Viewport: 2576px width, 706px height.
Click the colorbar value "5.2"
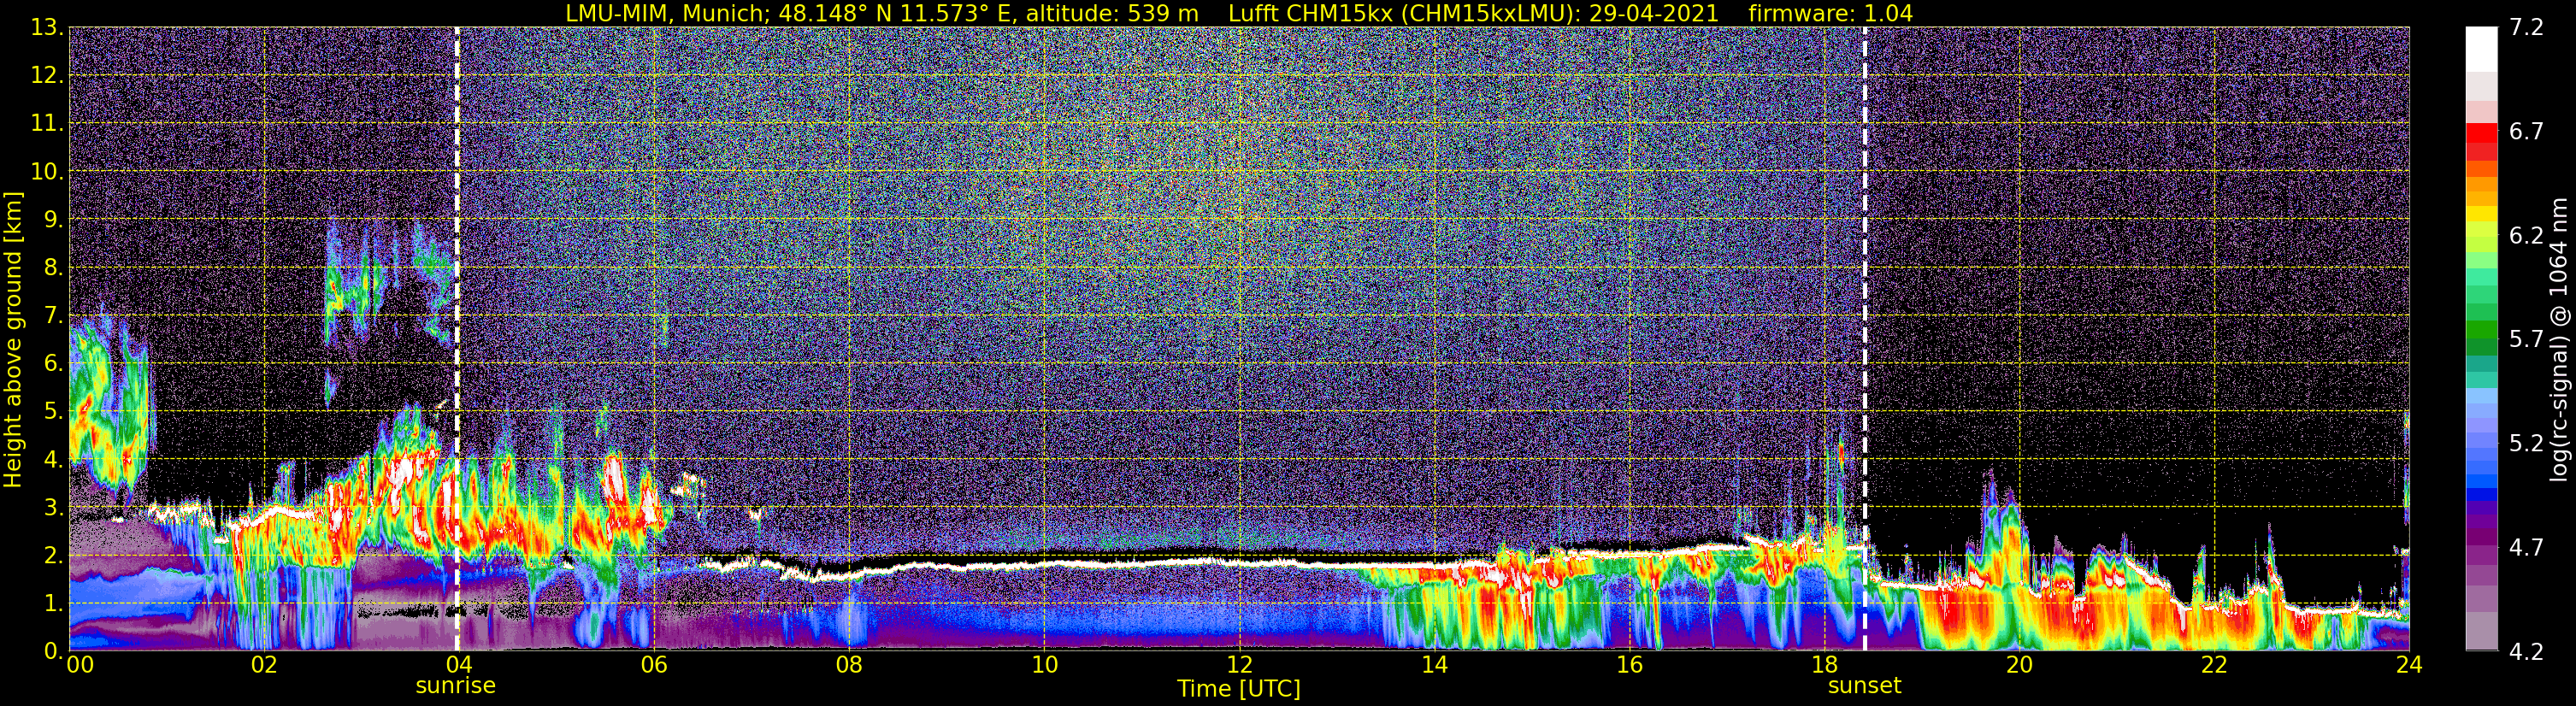2526,444
